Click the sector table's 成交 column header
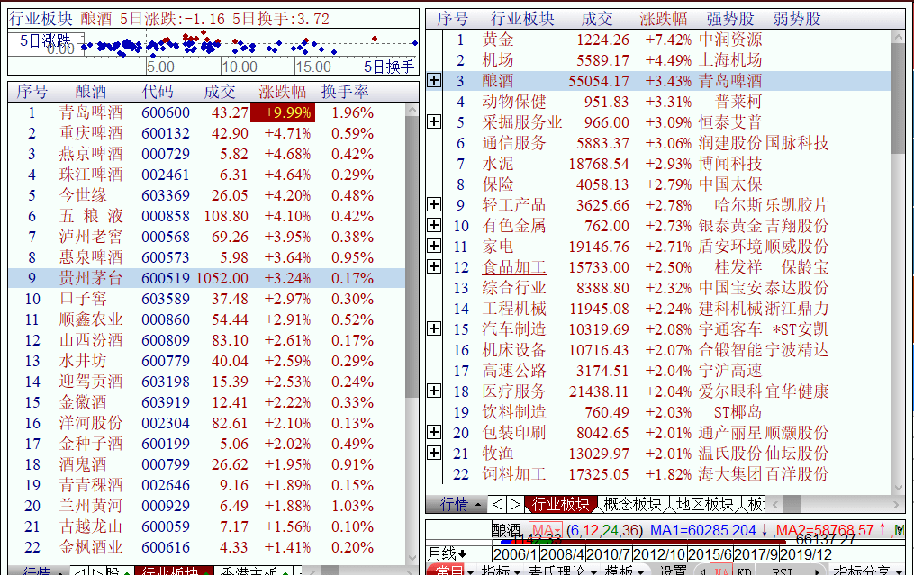 [x=597, y=19]
